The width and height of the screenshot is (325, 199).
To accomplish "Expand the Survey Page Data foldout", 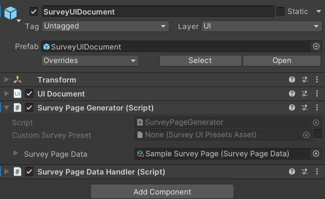I will point(15,153).
